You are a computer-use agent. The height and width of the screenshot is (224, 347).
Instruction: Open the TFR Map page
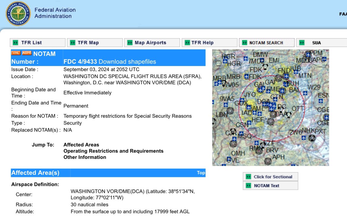click(x=95, y=42)
